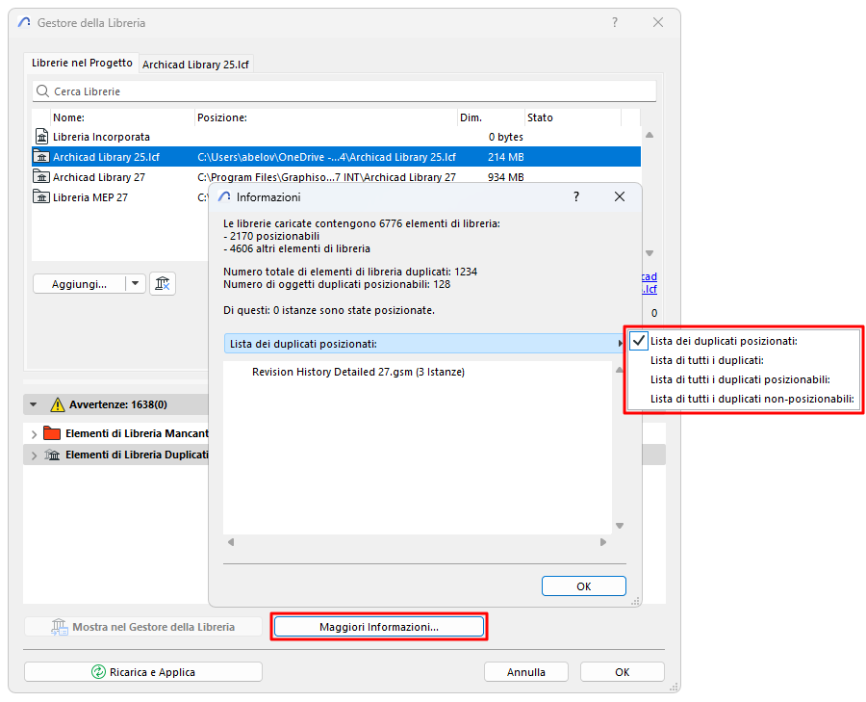Click duplicates list scroll right arrow

(x=603, y=542)
